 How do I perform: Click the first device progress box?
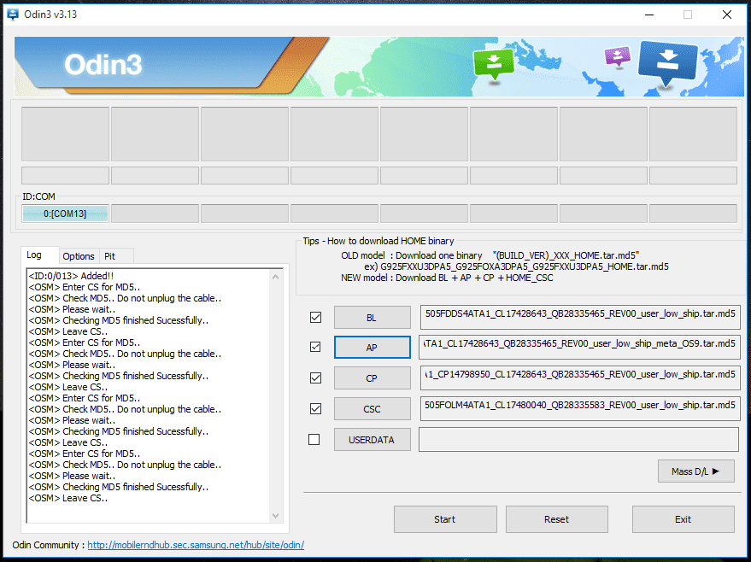(65, 134)
